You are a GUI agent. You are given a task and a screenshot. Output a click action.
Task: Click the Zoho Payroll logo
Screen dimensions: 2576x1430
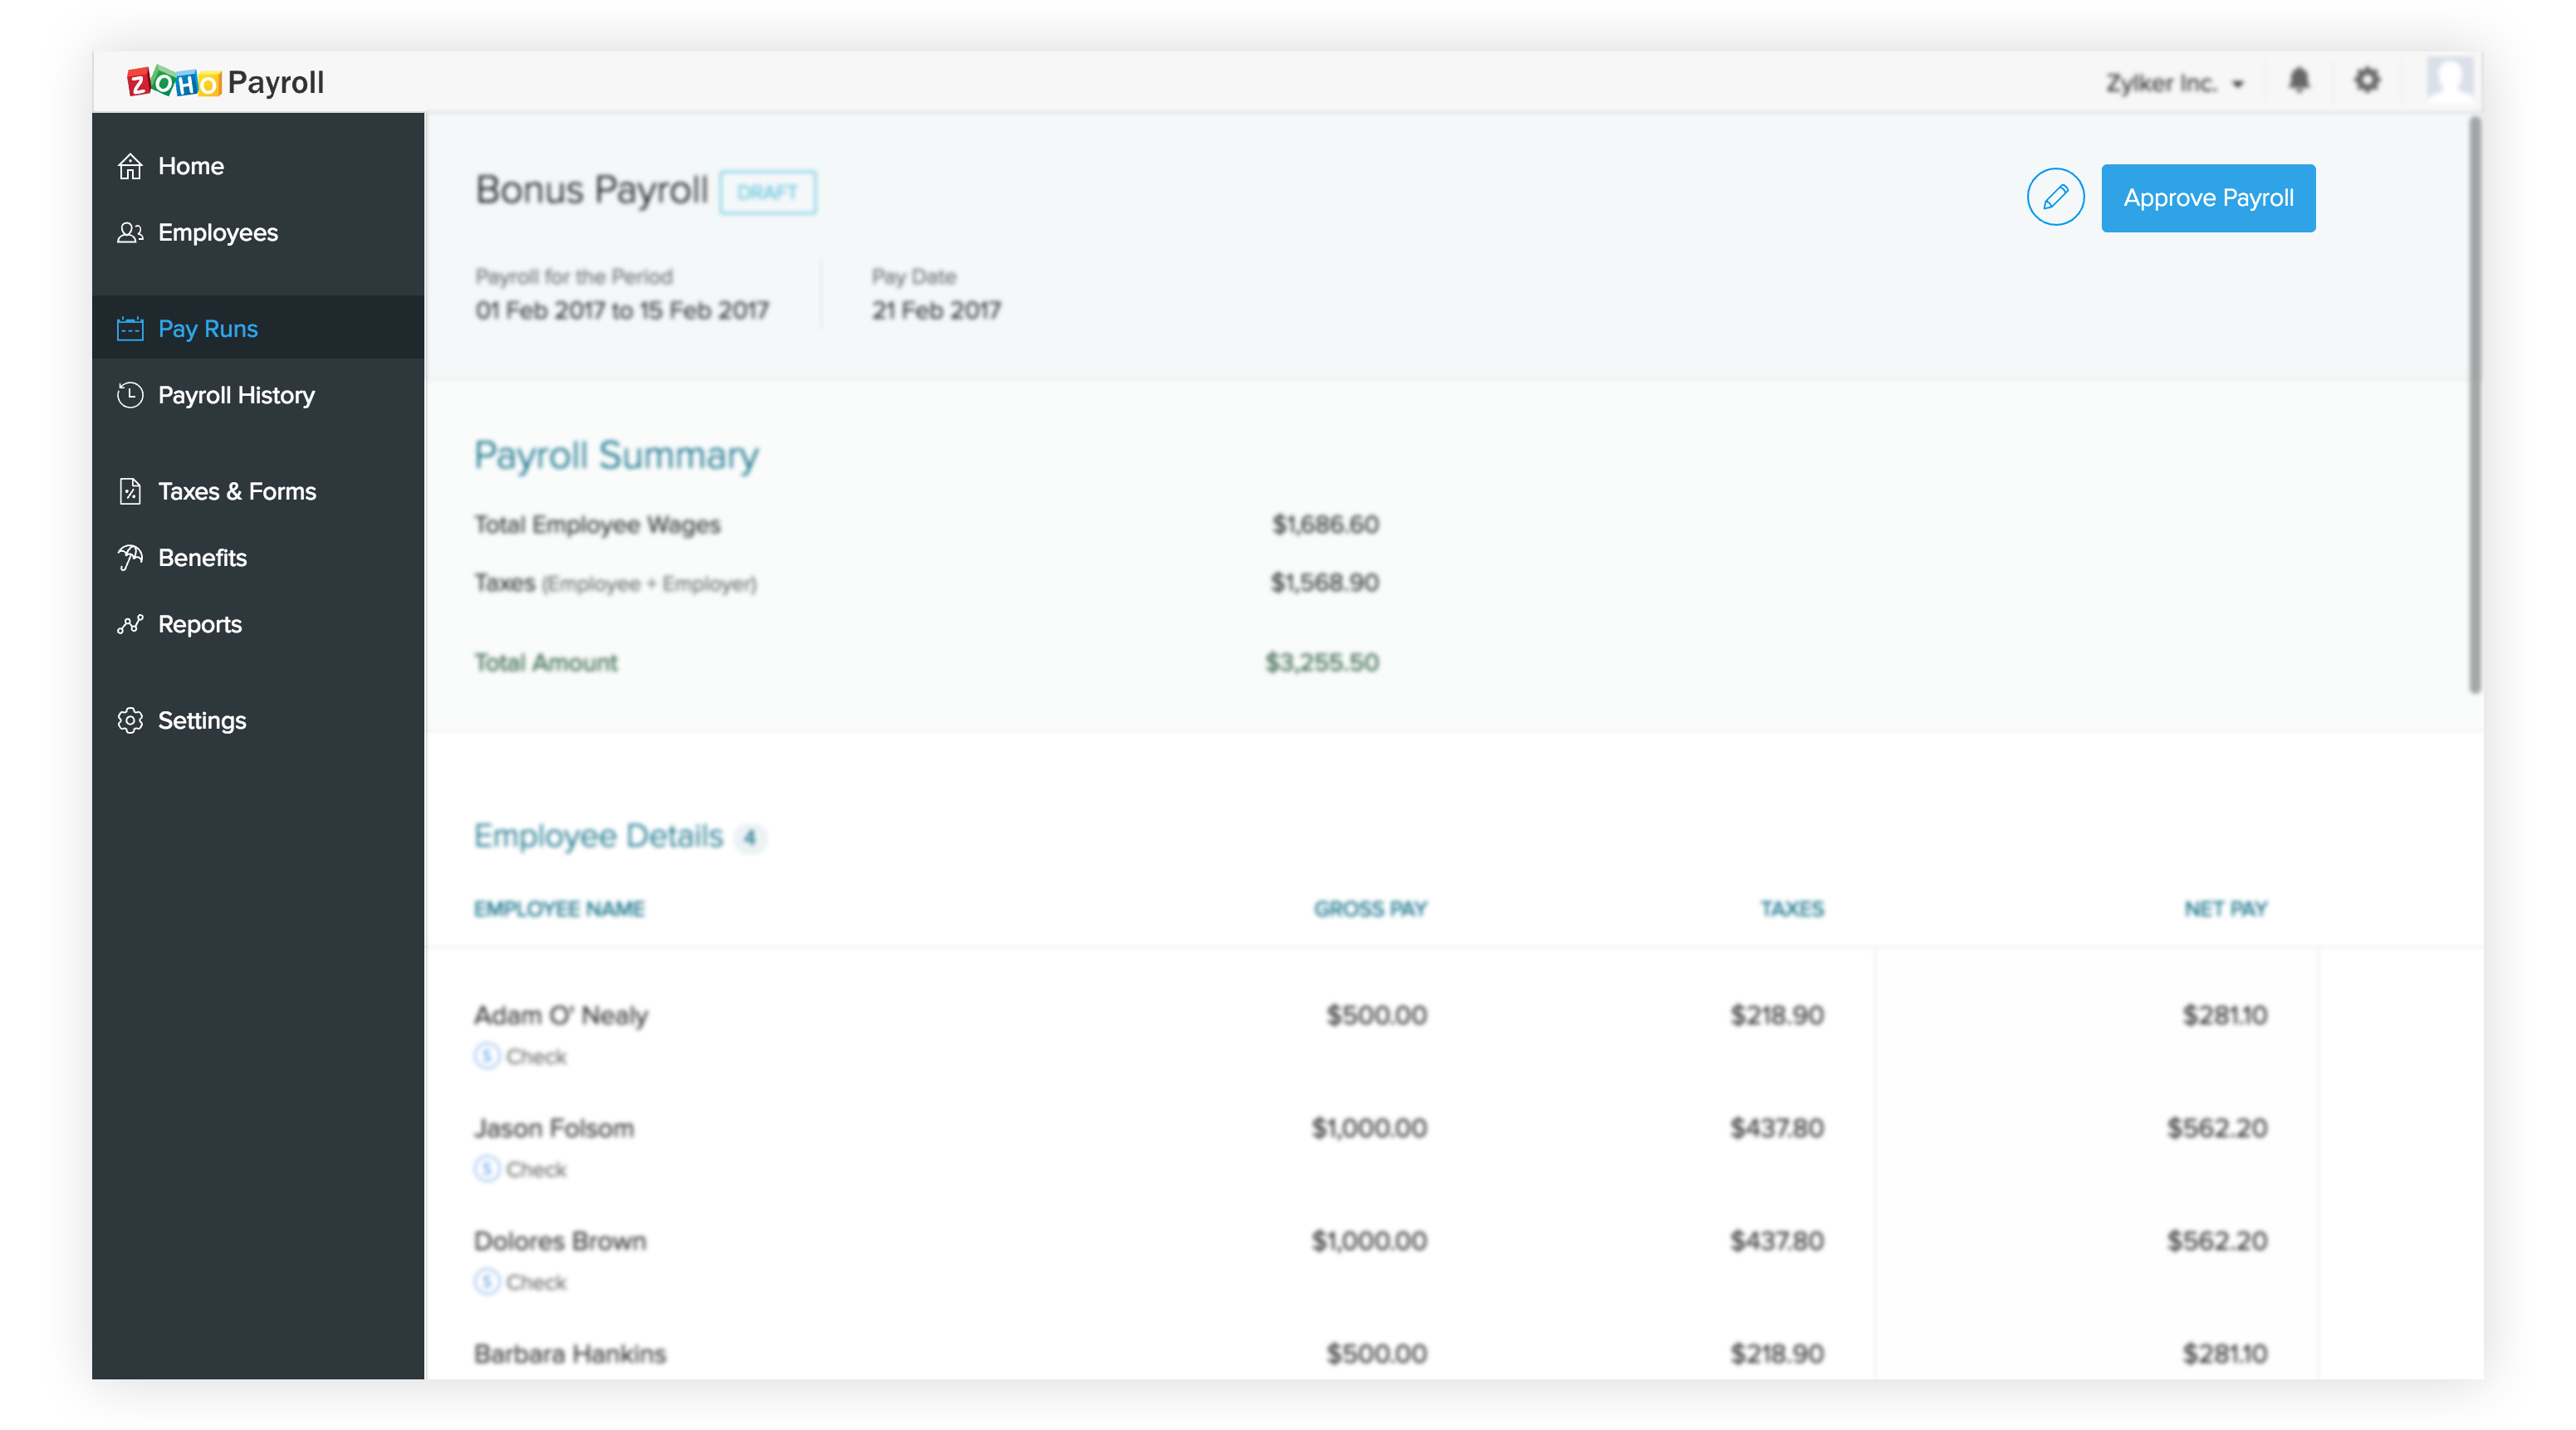point(226,82)
